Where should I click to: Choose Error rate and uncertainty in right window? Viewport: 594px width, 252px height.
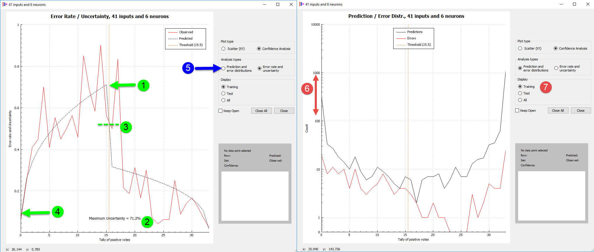coord(556,68)
